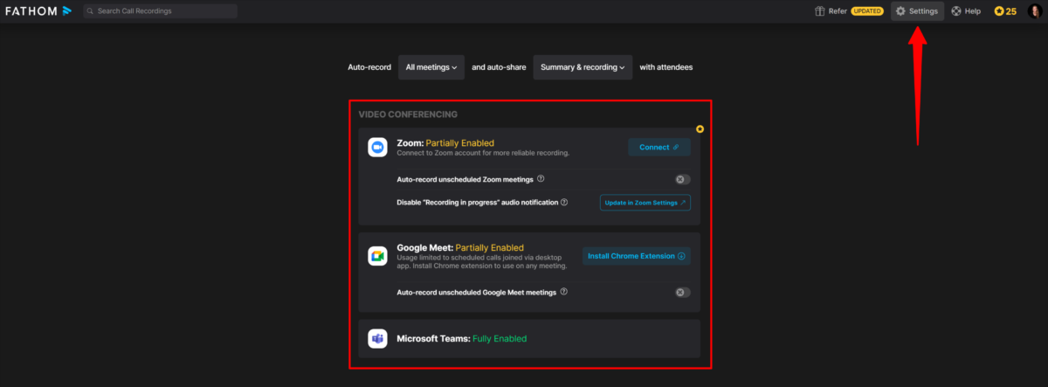The width and height of the screenshot is (1048, 387).
Task: Click the gold star premium badge
Action: [x=700, y=129]
